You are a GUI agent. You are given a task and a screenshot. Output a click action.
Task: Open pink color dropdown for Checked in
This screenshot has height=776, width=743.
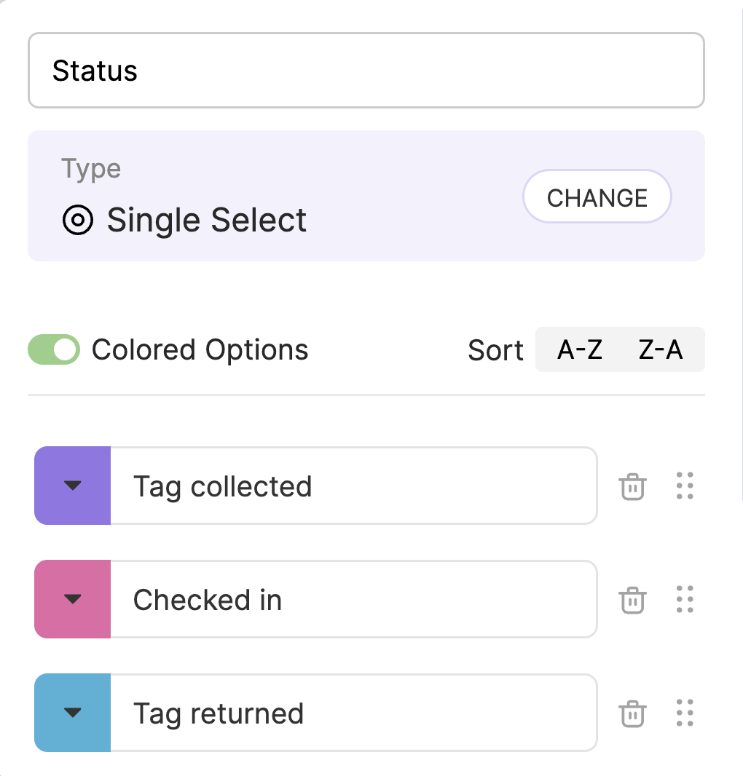[x=72, y=599]
